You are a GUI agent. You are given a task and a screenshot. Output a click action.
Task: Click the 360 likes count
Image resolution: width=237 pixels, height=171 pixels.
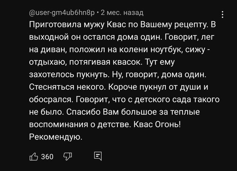click(47, 157)
